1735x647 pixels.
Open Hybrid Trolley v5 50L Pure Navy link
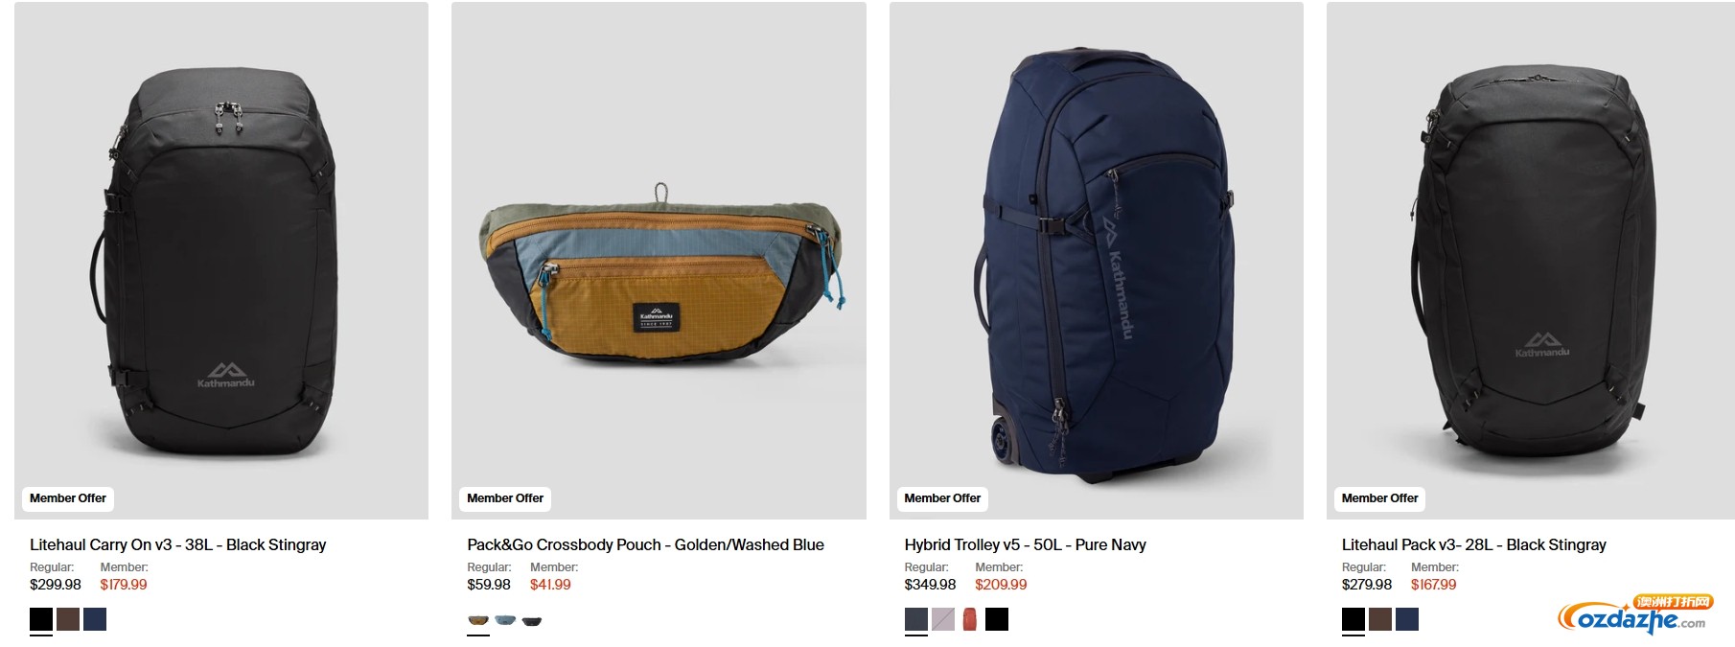[x=1025, y=544]
